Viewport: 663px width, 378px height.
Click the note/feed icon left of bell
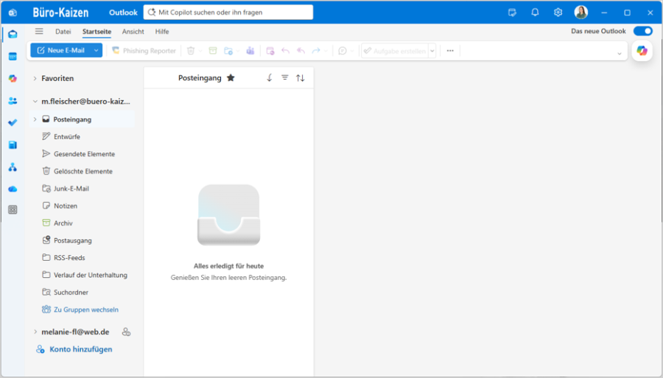tap(512, 13)
